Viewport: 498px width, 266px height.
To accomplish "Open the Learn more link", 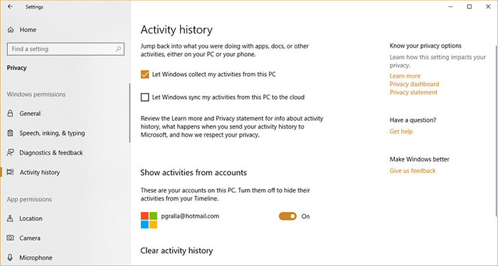I will point(405,76).
